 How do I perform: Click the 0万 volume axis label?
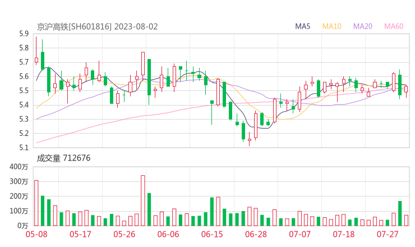tap(23, 226)
